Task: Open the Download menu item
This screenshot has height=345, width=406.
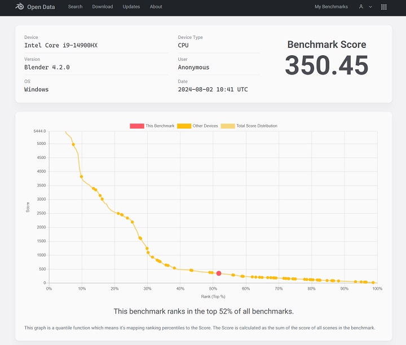Action: tap(103, 7)
